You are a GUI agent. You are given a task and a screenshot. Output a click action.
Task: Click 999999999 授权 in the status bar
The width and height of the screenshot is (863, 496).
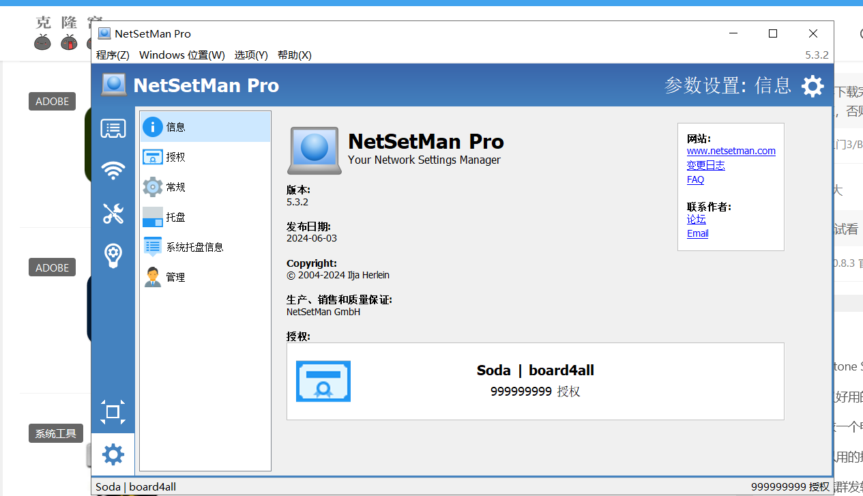pos(790,486)
